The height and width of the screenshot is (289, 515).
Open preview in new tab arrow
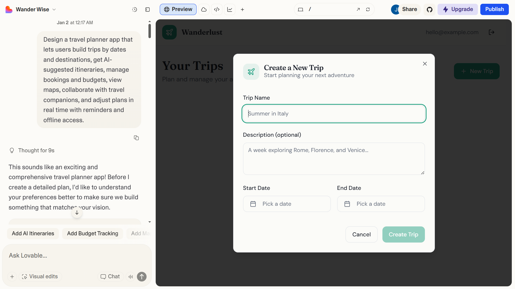point(358,9)
